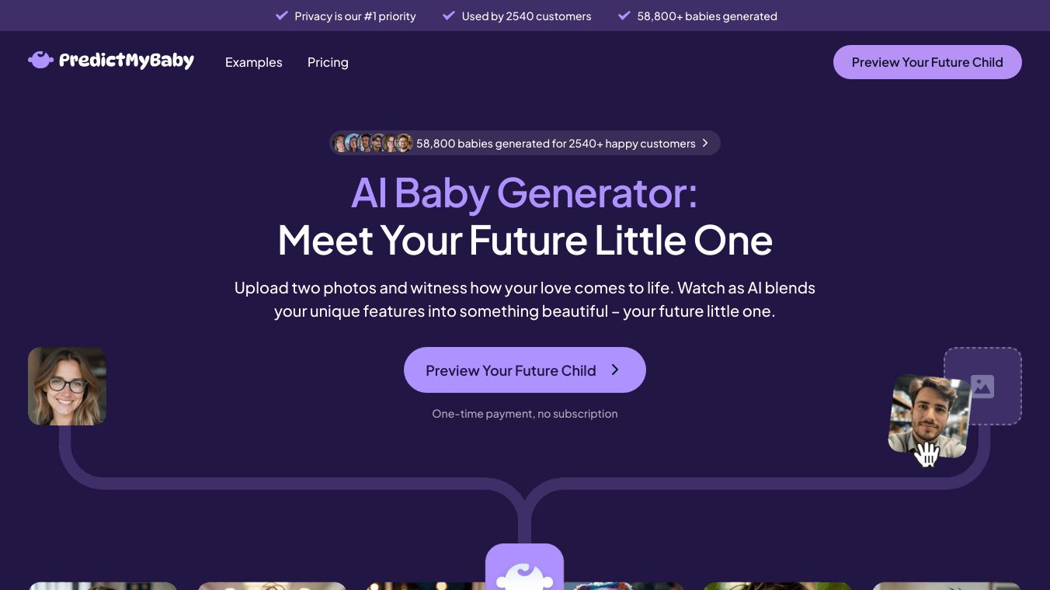This screenshot has height=590, width=1050.
Task: Click the checkmark beside 58,800+ babies generated
Action: tap(624, 16)
